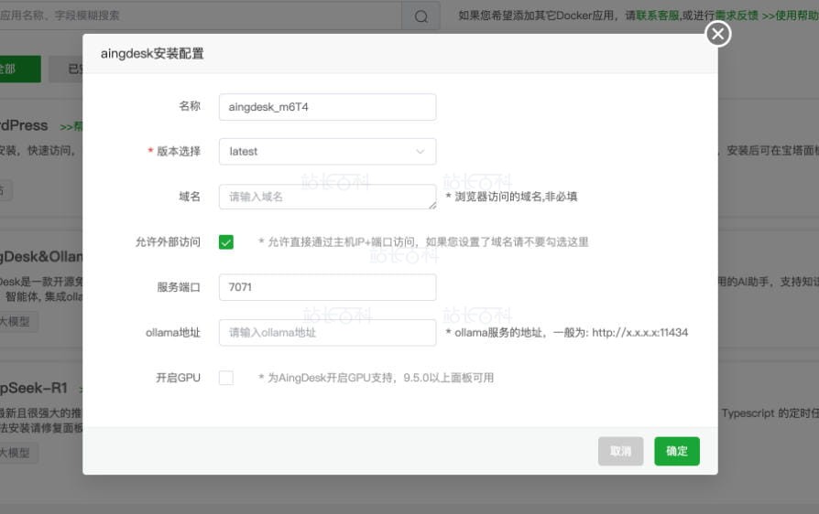Edit the name field aingdesk_m6T4

pos(327,107)
